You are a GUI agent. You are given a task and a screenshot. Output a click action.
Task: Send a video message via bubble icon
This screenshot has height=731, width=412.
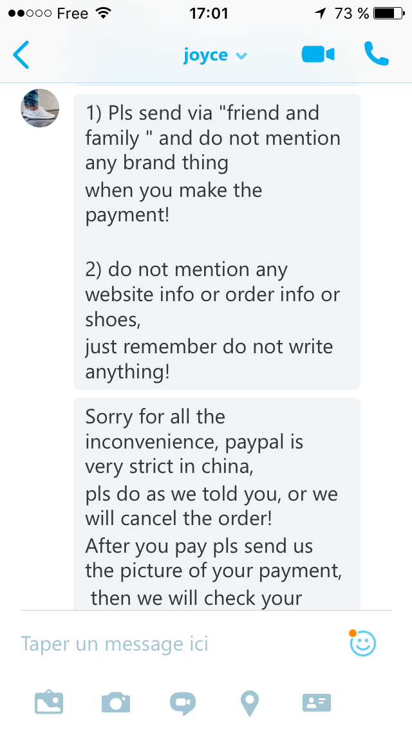tap(182, 703)
